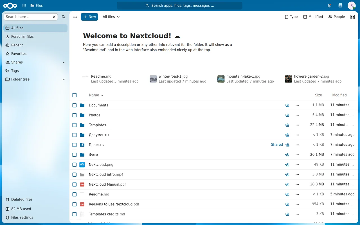Select the Nextcloud intro.mp4 checkbox
Screen dimensions: 360x225
click(x=75, y=175)
